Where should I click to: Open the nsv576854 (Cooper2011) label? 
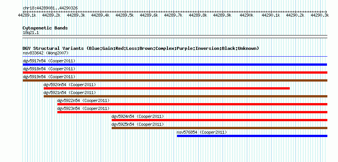[202, 132]
